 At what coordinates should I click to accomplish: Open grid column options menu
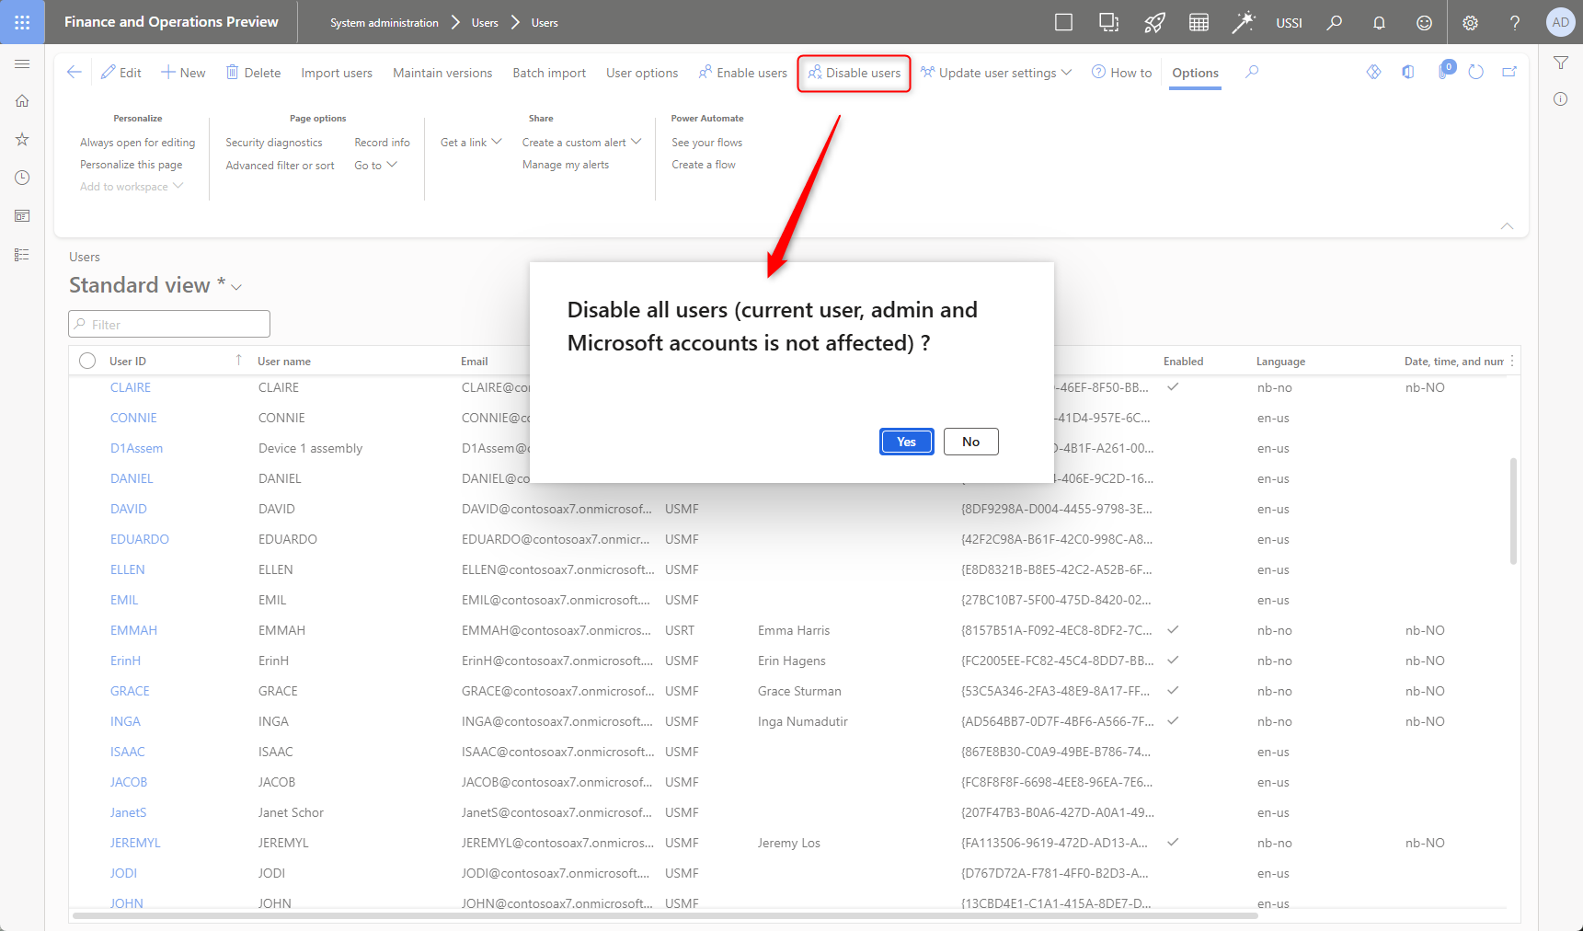[1512, 361]
